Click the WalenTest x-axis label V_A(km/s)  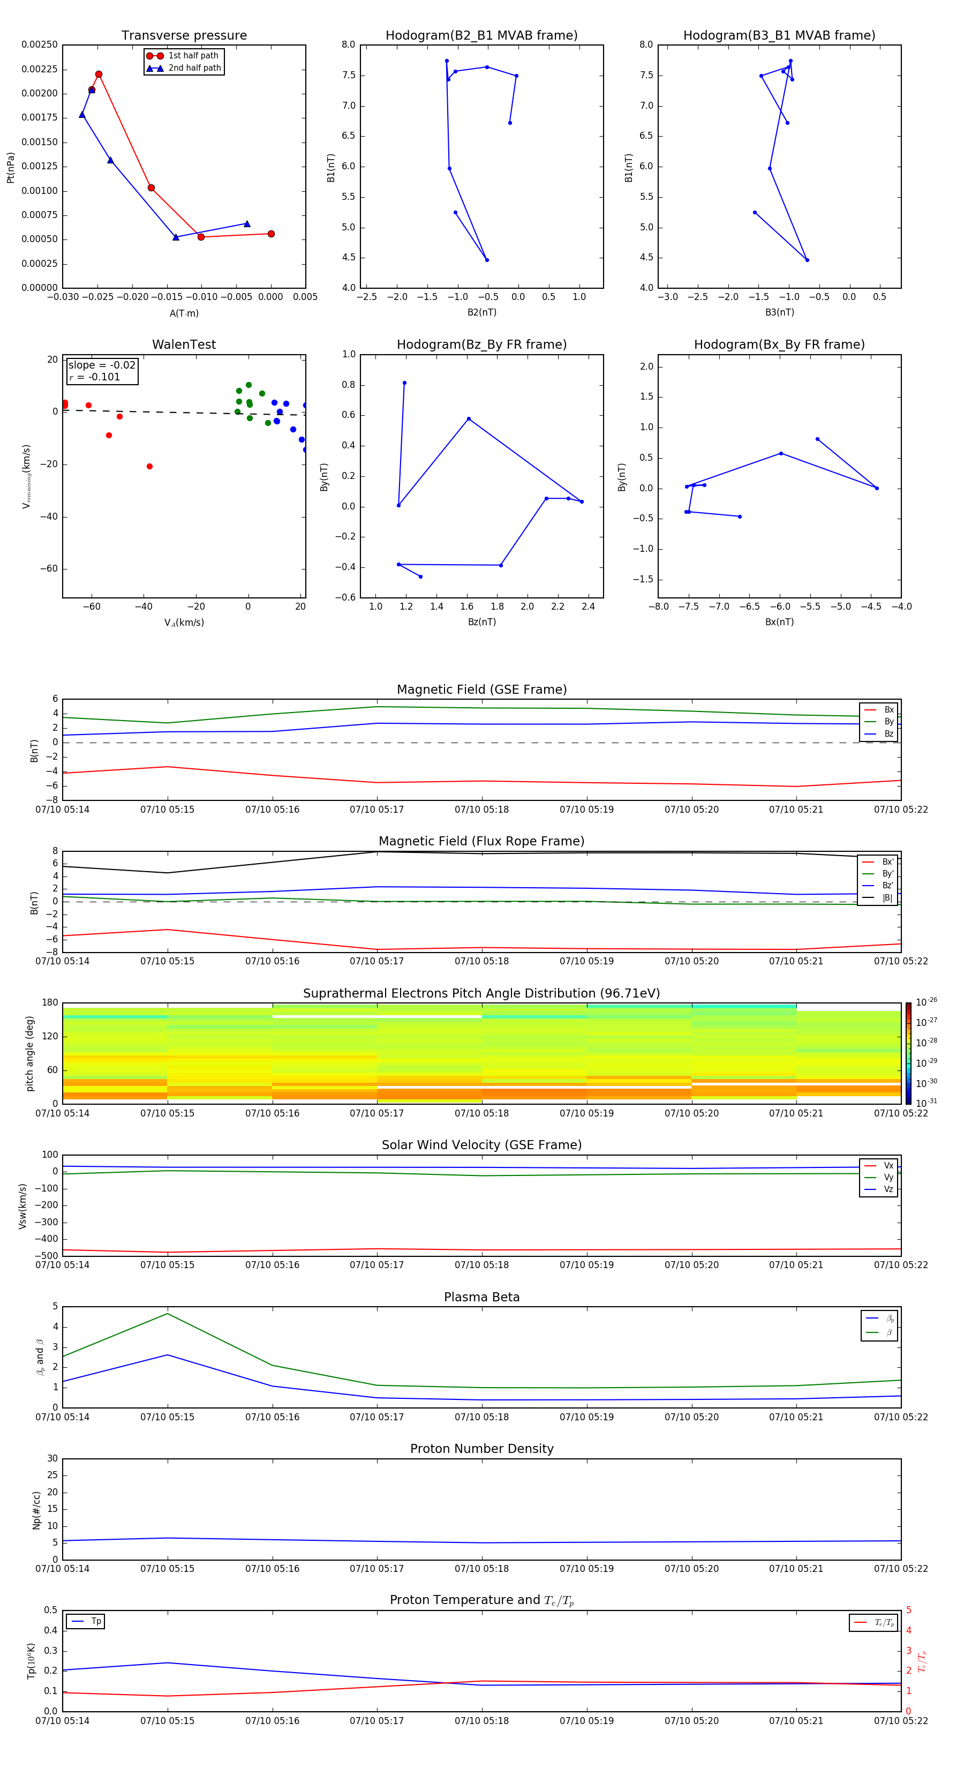[184, 623]
